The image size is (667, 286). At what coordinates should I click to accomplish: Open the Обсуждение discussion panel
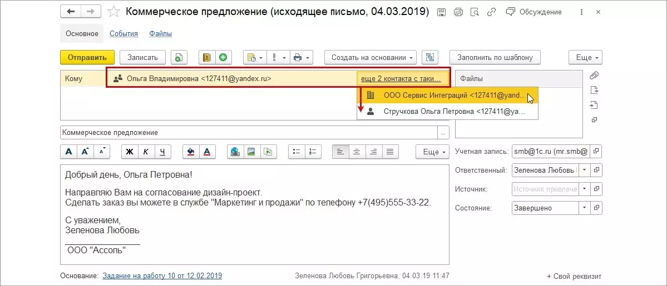(x=533, y=12)
